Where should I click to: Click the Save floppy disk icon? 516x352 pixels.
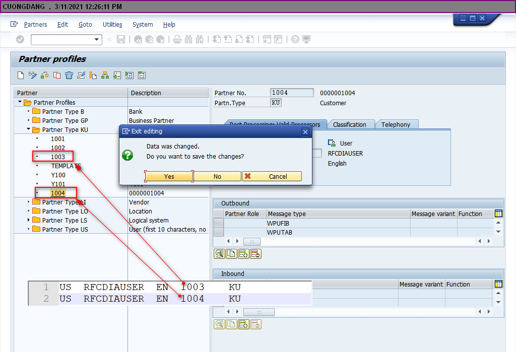(121, 39)
